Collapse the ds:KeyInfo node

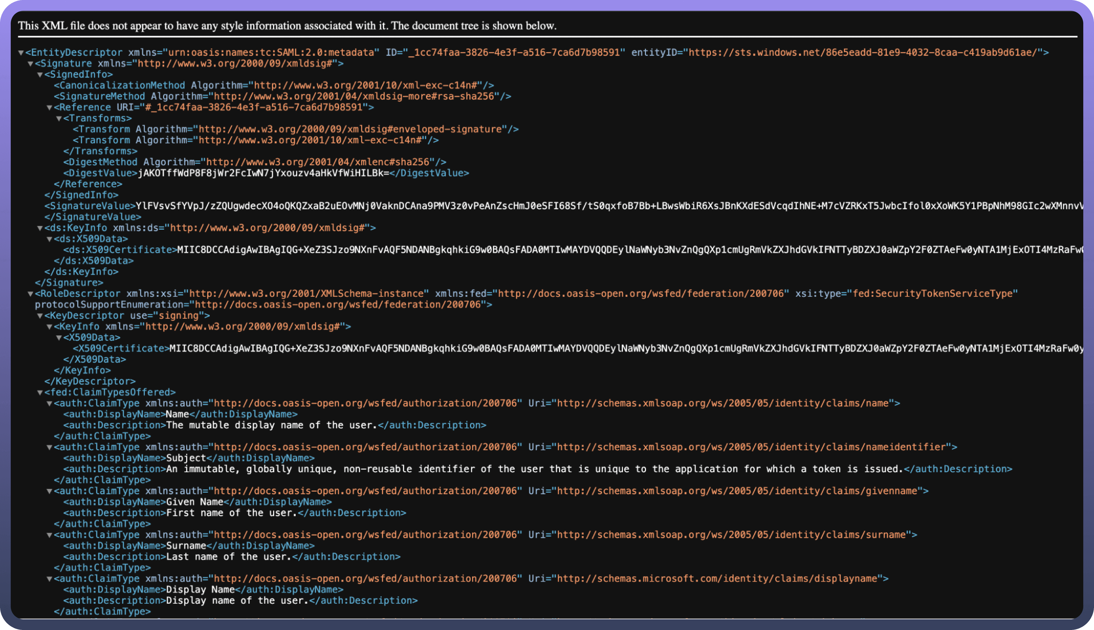click(x=40, y=228)
